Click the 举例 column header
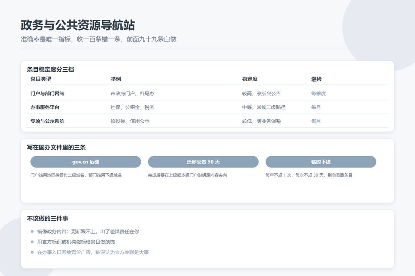415x276 pixels. coord(116,79)
